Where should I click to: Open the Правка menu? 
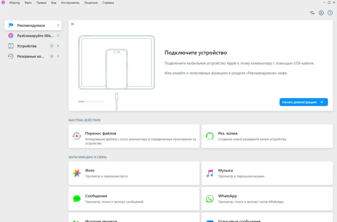(41, 3)
